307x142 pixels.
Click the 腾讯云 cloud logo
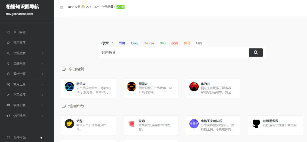point(69,87)
